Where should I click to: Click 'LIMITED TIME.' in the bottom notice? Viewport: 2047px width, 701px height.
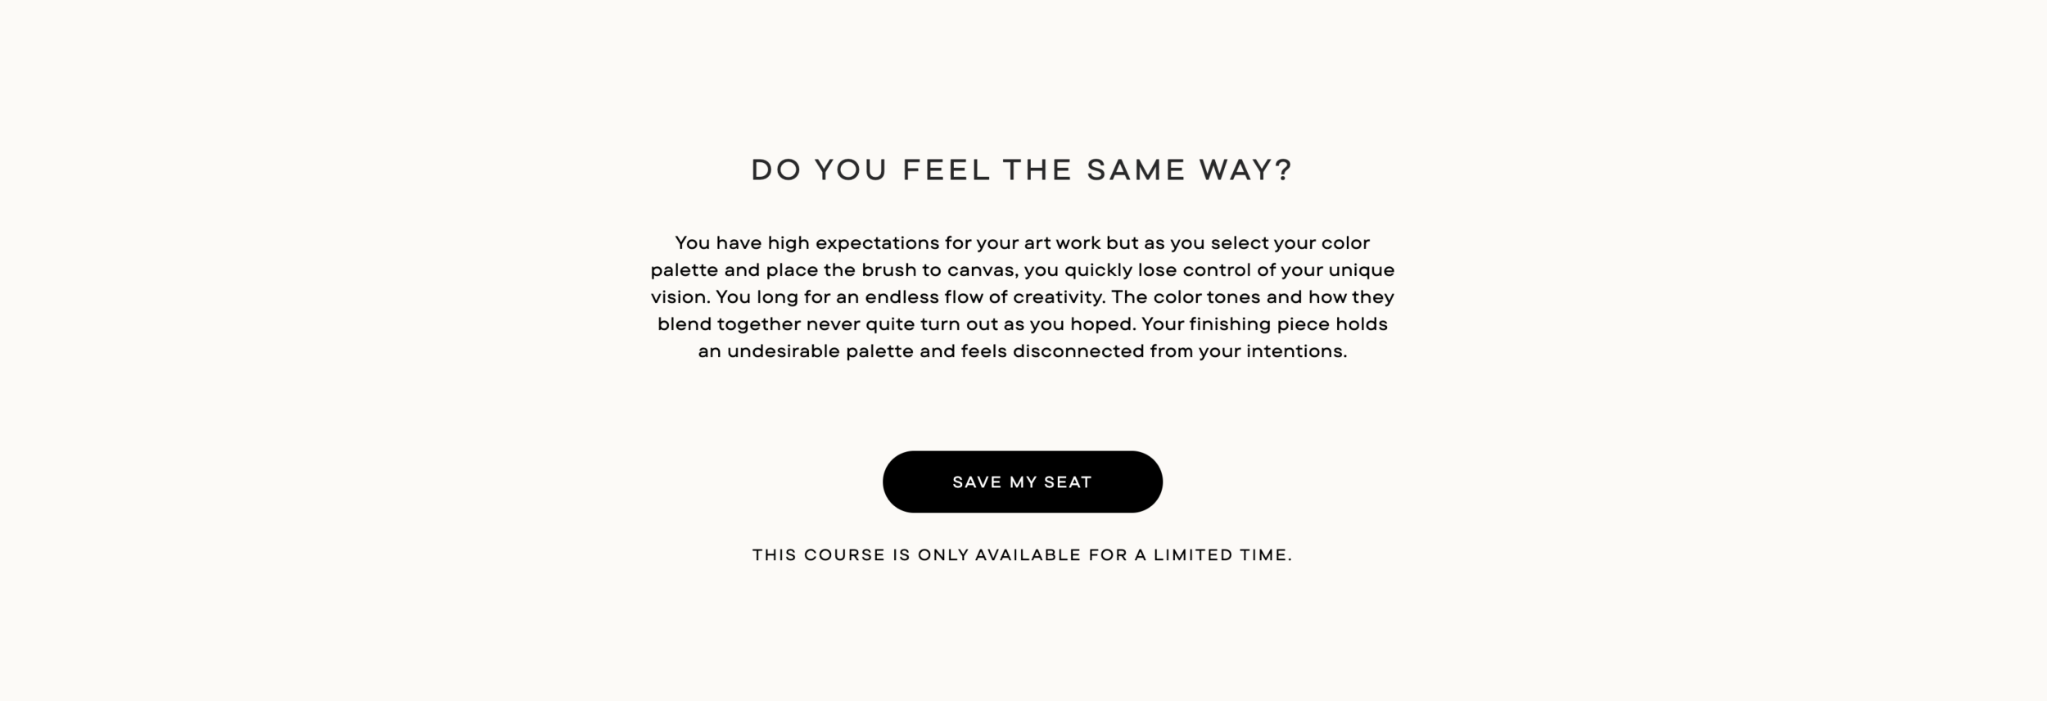[x=1222, y=554]
